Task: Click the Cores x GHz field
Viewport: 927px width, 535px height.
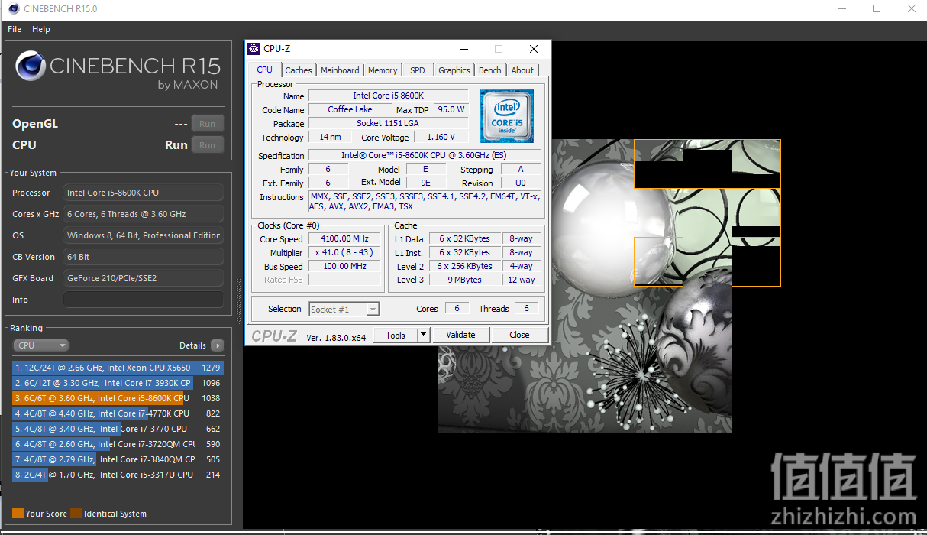Action: [144, 214]
